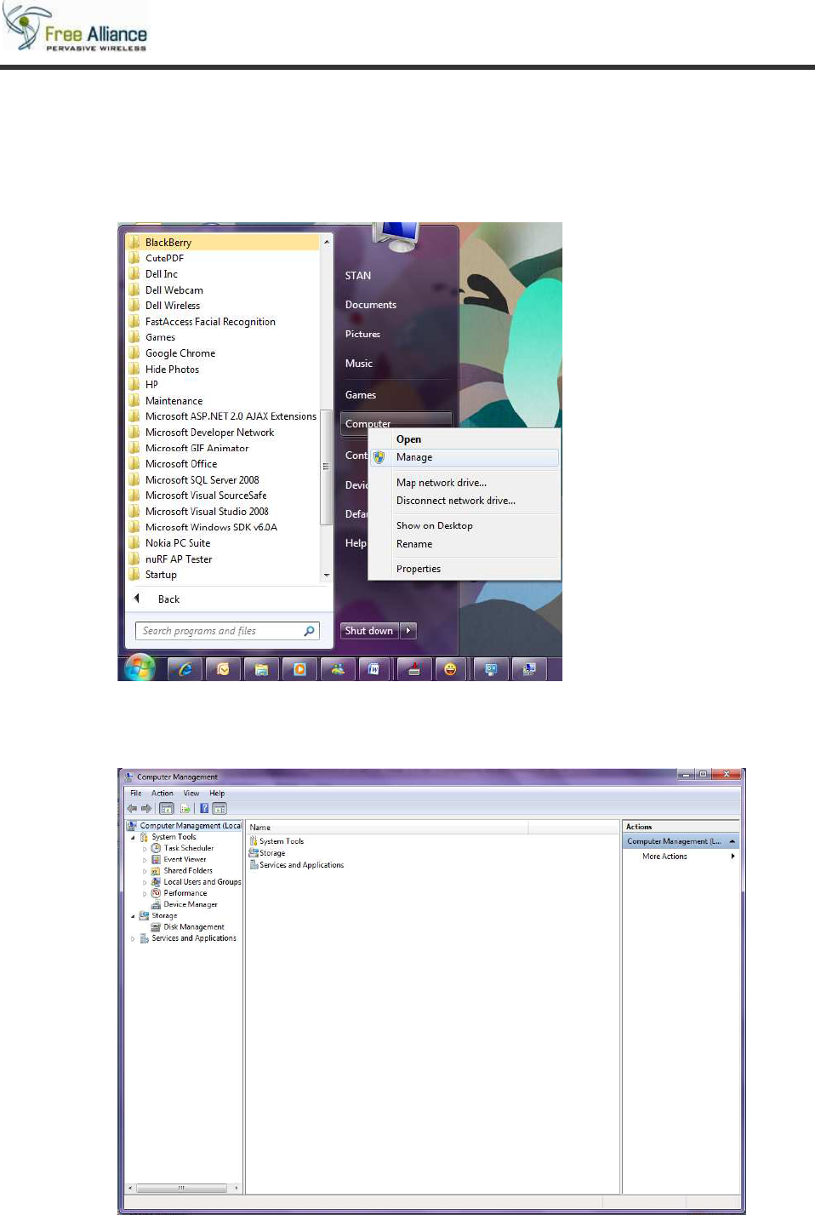815x1215 pixels.
Task: Open the File menu
Action: tap(136, 793)
